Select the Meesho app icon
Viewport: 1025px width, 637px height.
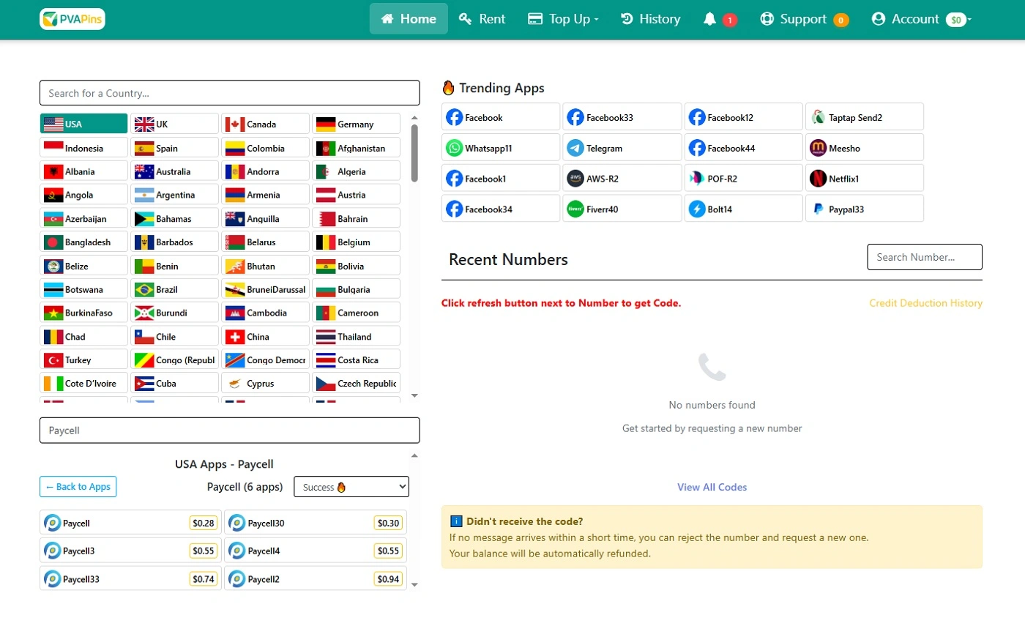(818, 148)
